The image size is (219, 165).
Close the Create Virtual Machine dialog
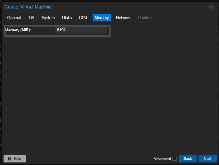212,7
